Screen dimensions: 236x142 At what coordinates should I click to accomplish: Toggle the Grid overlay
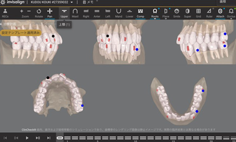coord(198,13)
